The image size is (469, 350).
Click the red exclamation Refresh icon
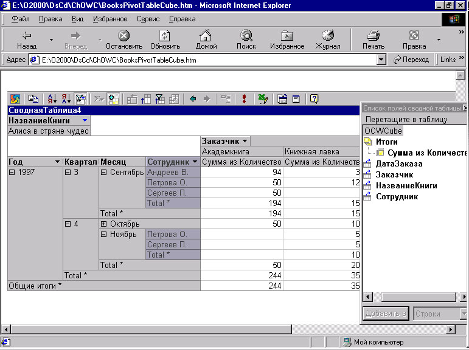point(244,98)
